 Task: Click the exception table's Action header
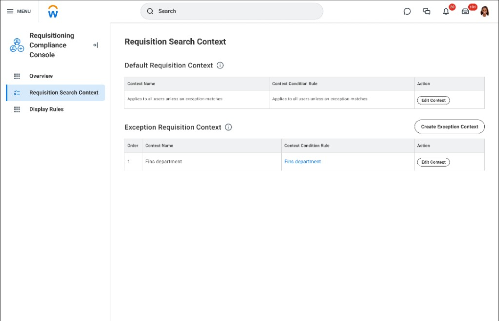(450, 146)
